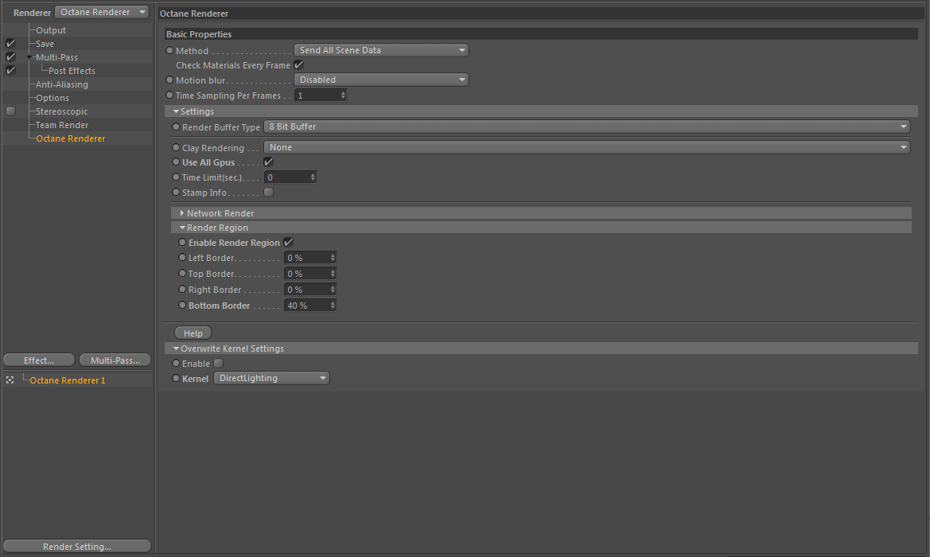The image size is (930, 557).
Task: Toggle the Save checkbox
Action: point(10,43)
